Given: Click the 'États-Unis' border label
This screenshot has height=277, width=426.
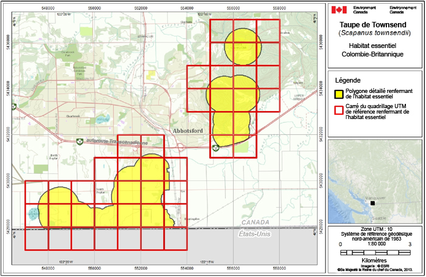Looking at the screenshot, I should 236,233.
